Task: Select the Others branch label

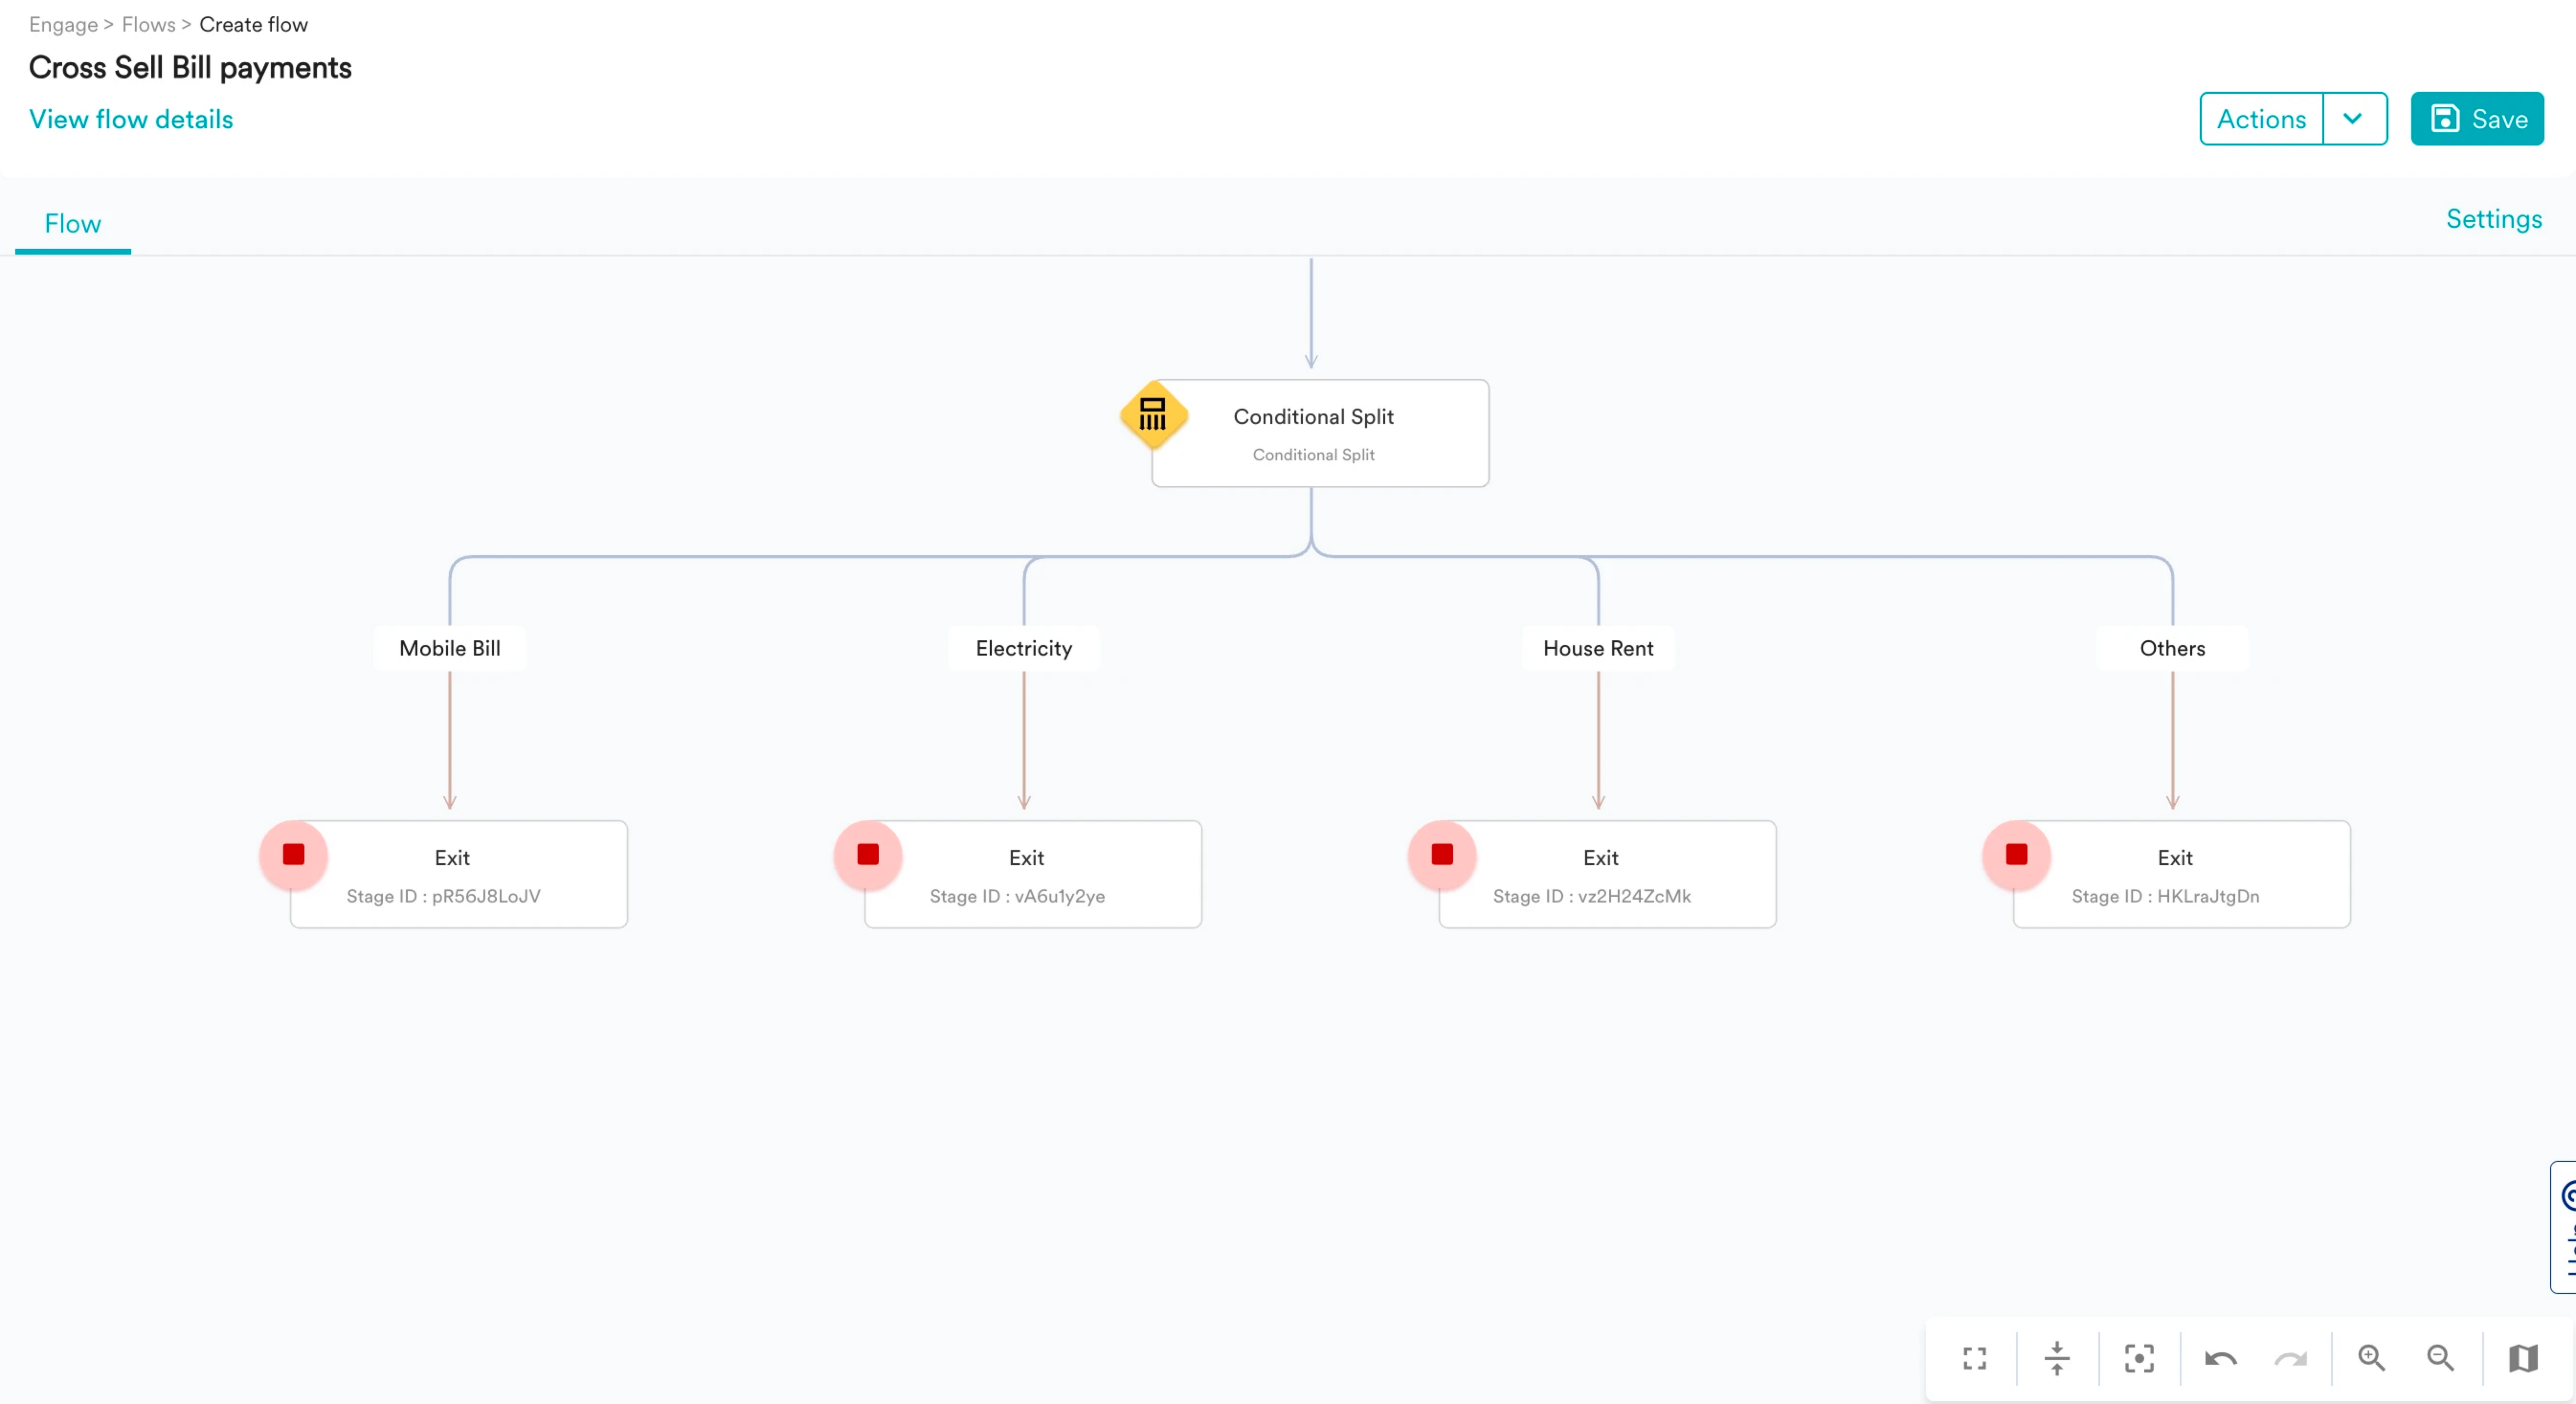Action: (2172, 648)
